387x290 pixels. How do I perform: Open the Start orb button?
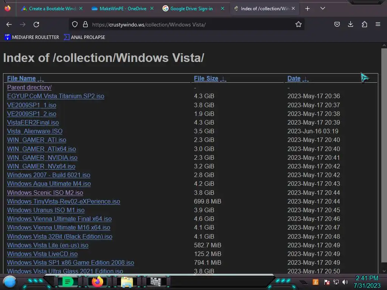pyautogui.click(x=10, y=282)
